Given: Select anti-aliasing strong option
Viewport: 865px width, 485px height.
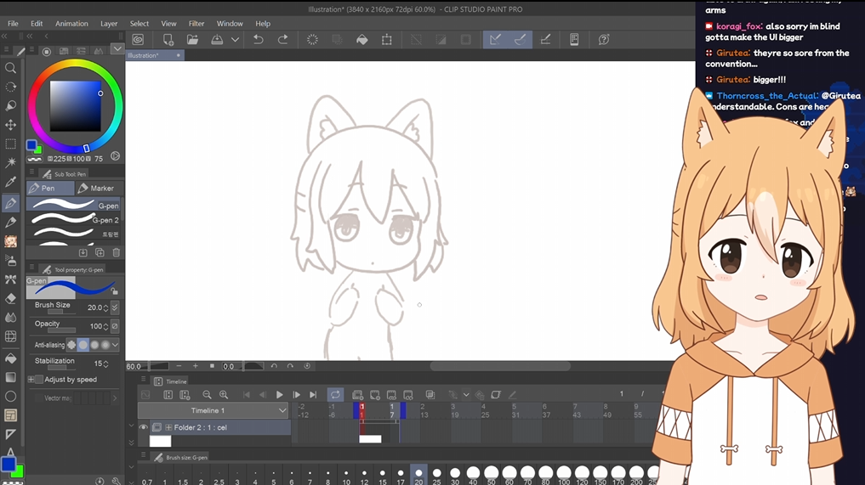Looking at the screenshot, I should click(x=105, y=345).
